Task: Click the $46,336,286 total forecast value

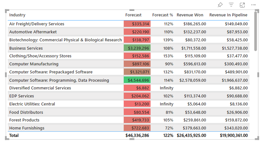Action: [x=137, y=136]
